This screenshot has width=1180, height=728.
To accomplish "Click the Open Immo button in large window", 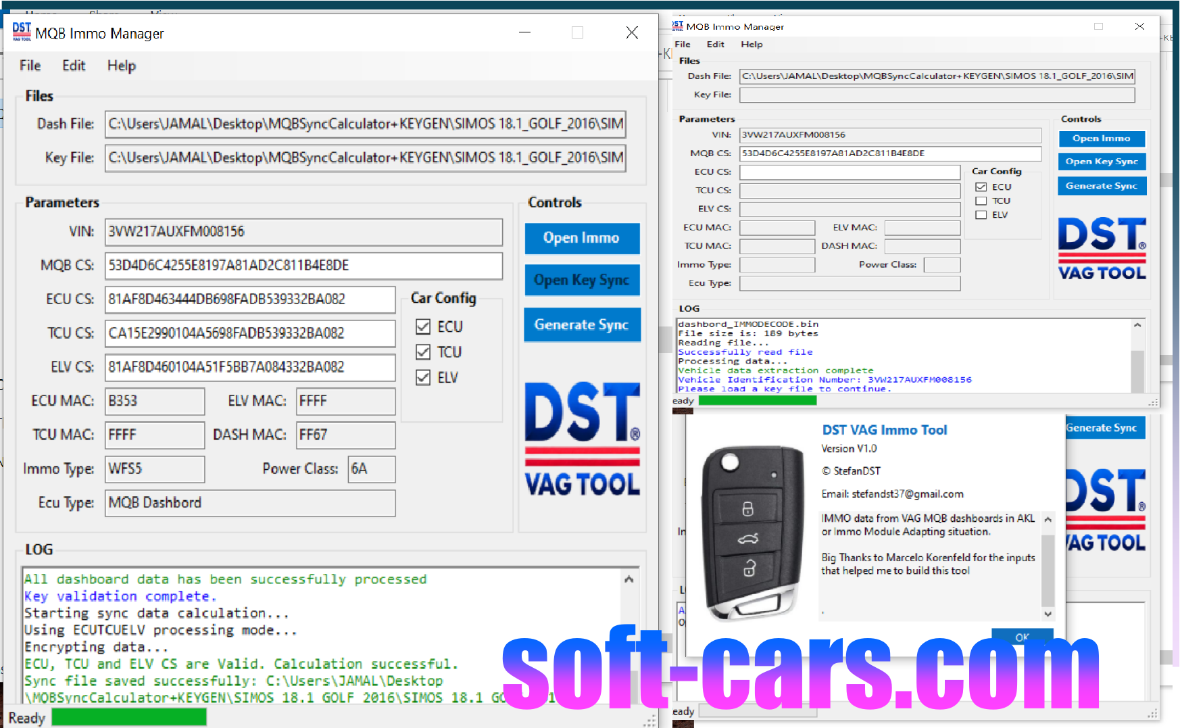I will 582,238.
